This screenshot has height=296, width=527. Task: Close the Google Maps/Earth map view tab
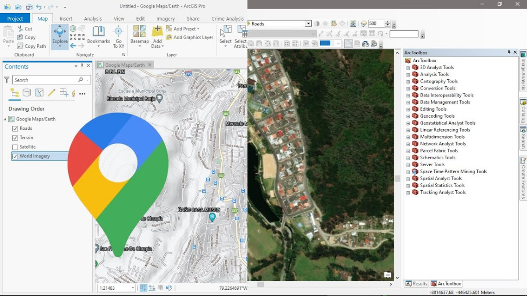(x=150, y=65)
